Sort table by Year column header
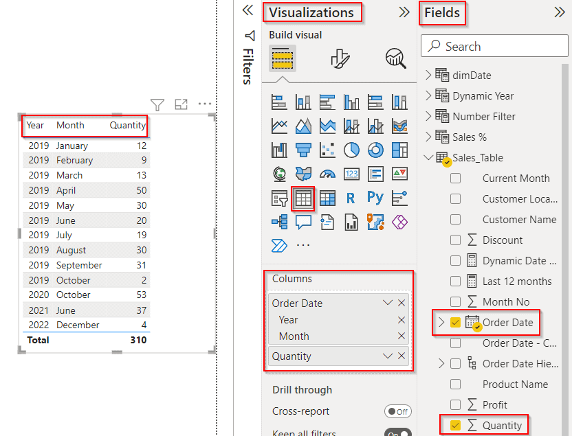 point(35,125)
